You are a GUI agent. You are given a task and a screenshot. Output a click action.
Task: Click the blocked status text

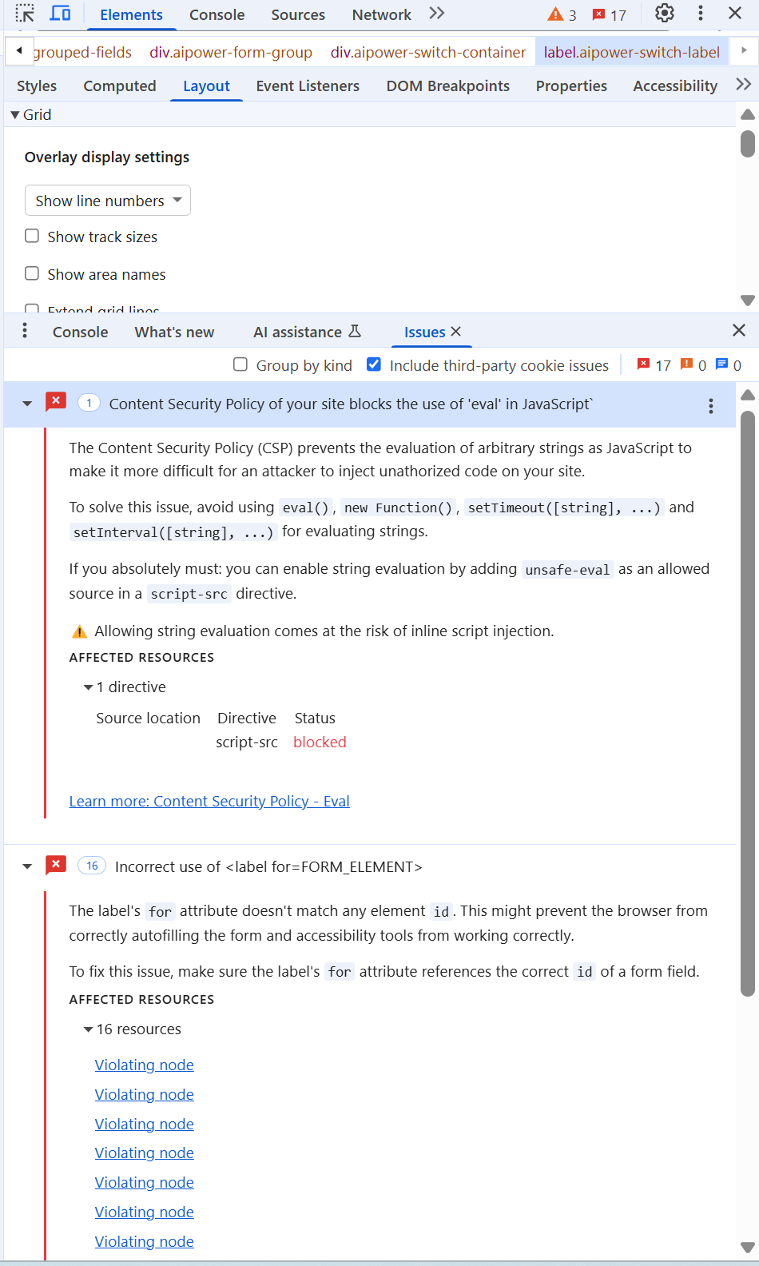tap(320, 742)
